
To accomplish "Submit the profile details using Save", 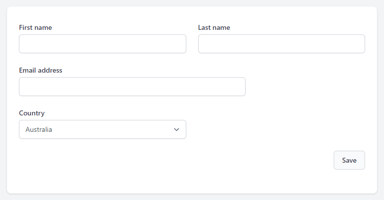I will pos(349,160).
